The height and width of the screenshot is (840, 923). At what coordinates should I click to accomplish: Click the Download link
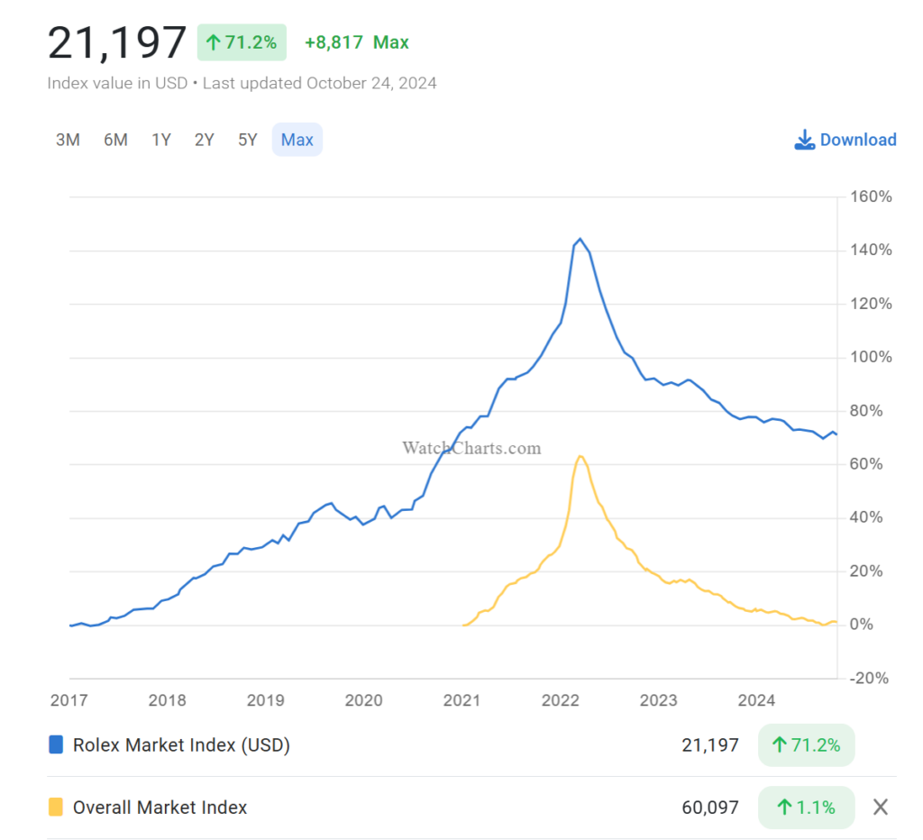tap(845, 140)
